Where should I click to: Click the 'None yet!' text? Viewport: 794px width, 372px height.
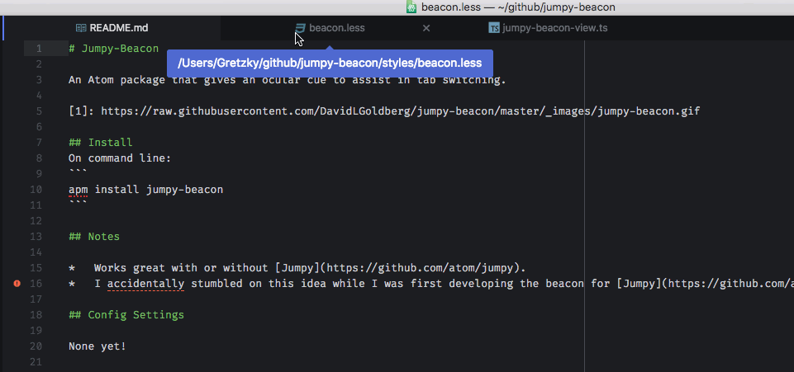tap(97, 346)
